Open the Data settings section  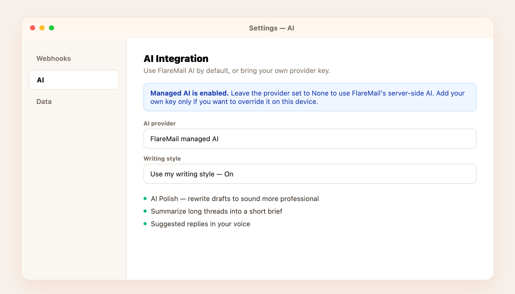[x=44, y=101]
